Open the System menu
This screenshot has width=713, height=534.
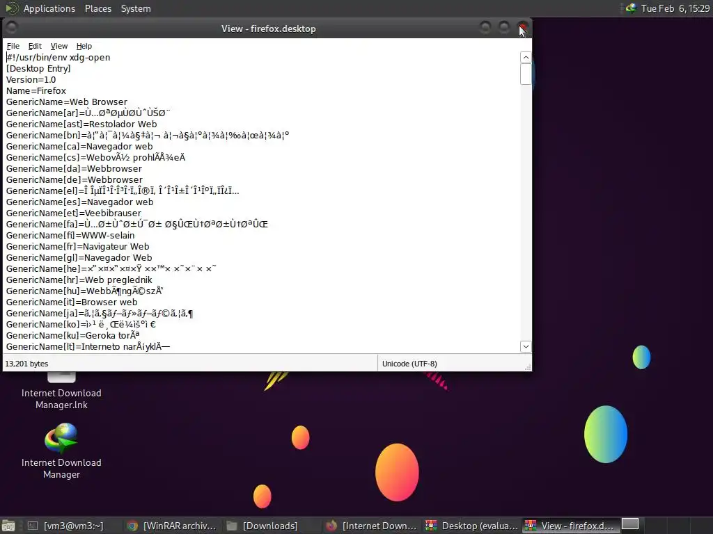pos(136,8)
